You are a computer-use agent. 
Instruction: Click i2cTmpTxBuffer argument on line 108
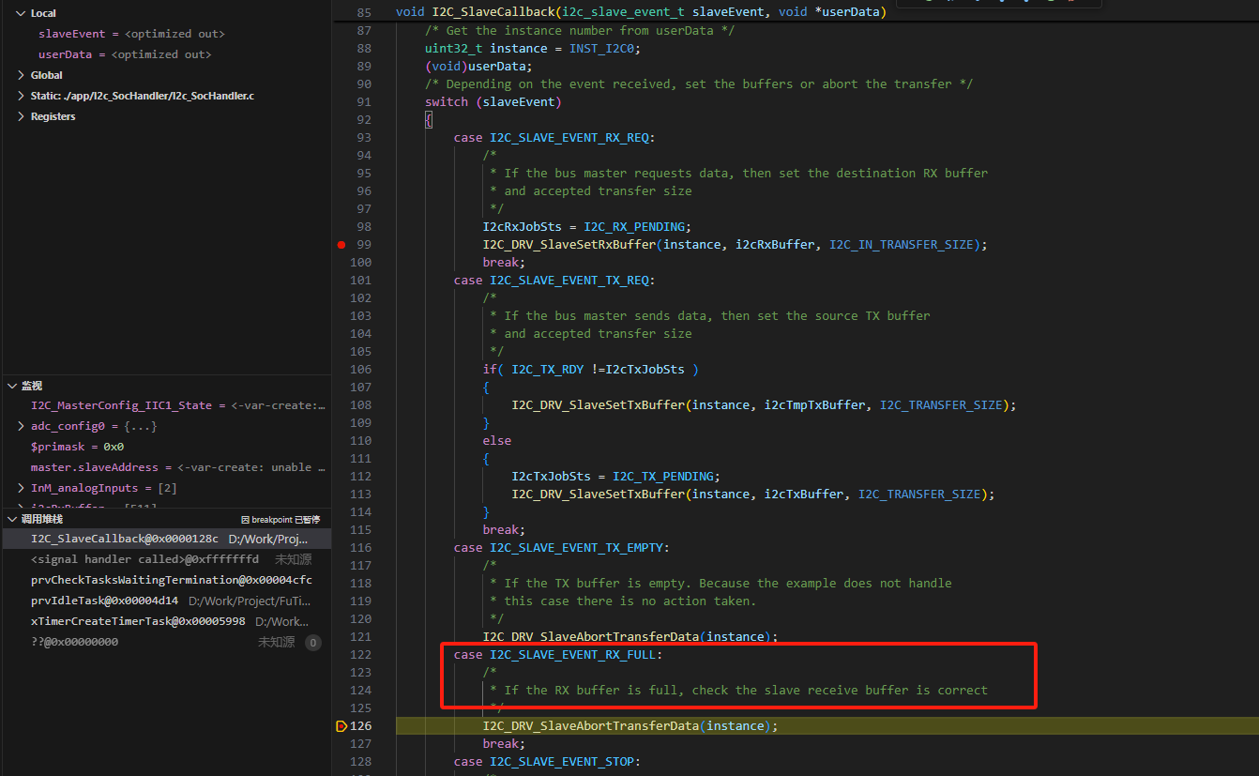(x=814, y=404)
